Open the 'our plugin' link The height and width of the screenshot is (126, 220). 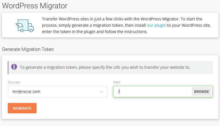pos(156,25)
